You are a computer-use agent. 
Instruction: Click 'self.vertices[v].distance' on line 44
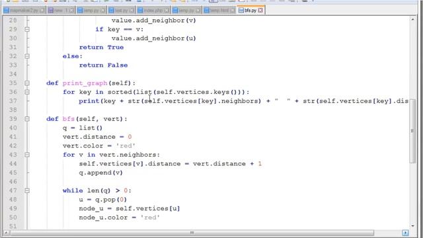(130, 163)
